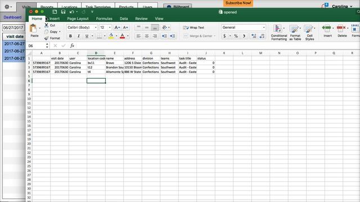The height and width of the screenshot is (202, 360).
Task: Click the increase indent icon
Action: [173, 36]
